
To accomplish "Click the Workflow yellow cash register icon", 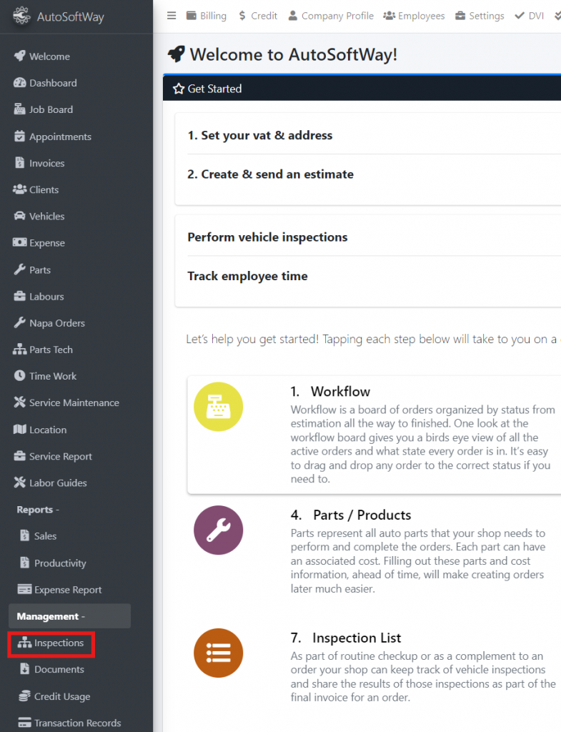I will pos(219,407).
